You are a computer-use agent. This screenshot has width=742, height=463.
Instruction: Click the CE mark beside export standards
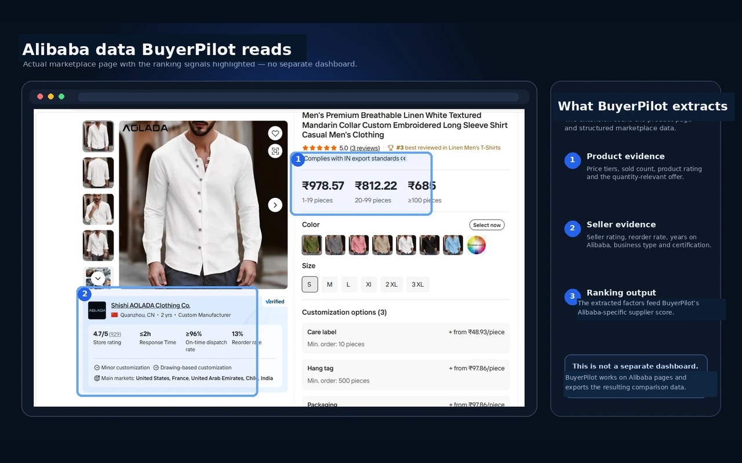pos(403,159)
